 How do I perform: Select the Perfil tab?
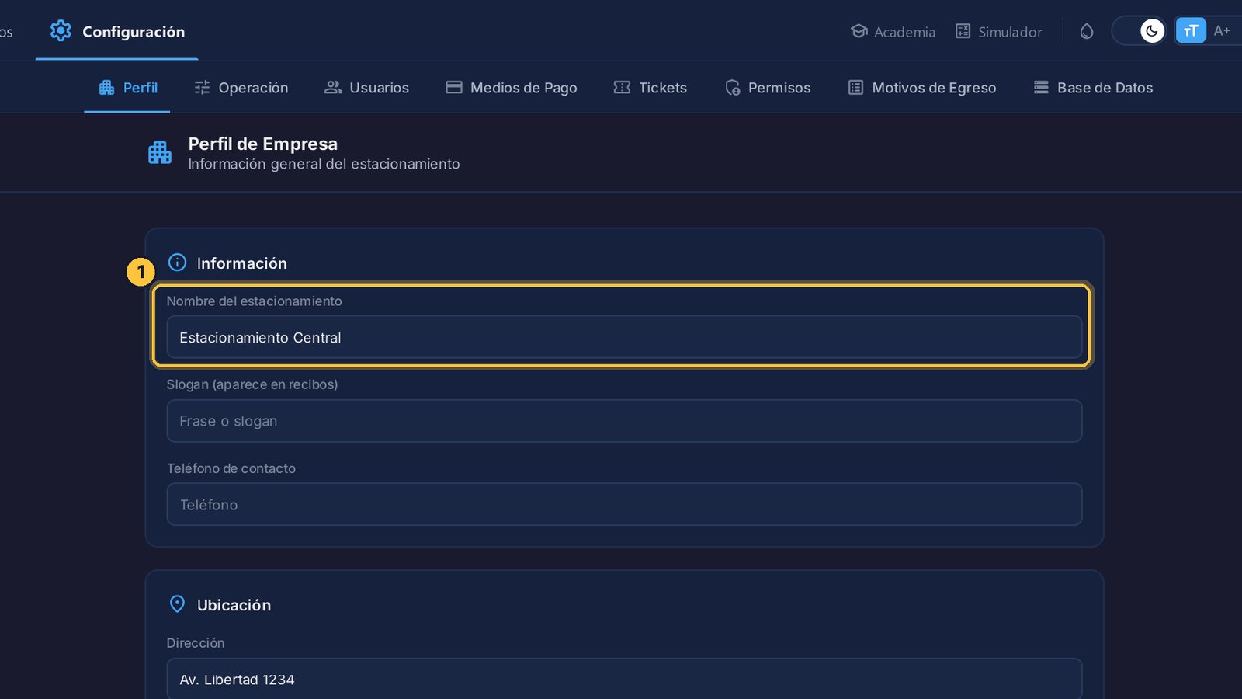[127, 88]
